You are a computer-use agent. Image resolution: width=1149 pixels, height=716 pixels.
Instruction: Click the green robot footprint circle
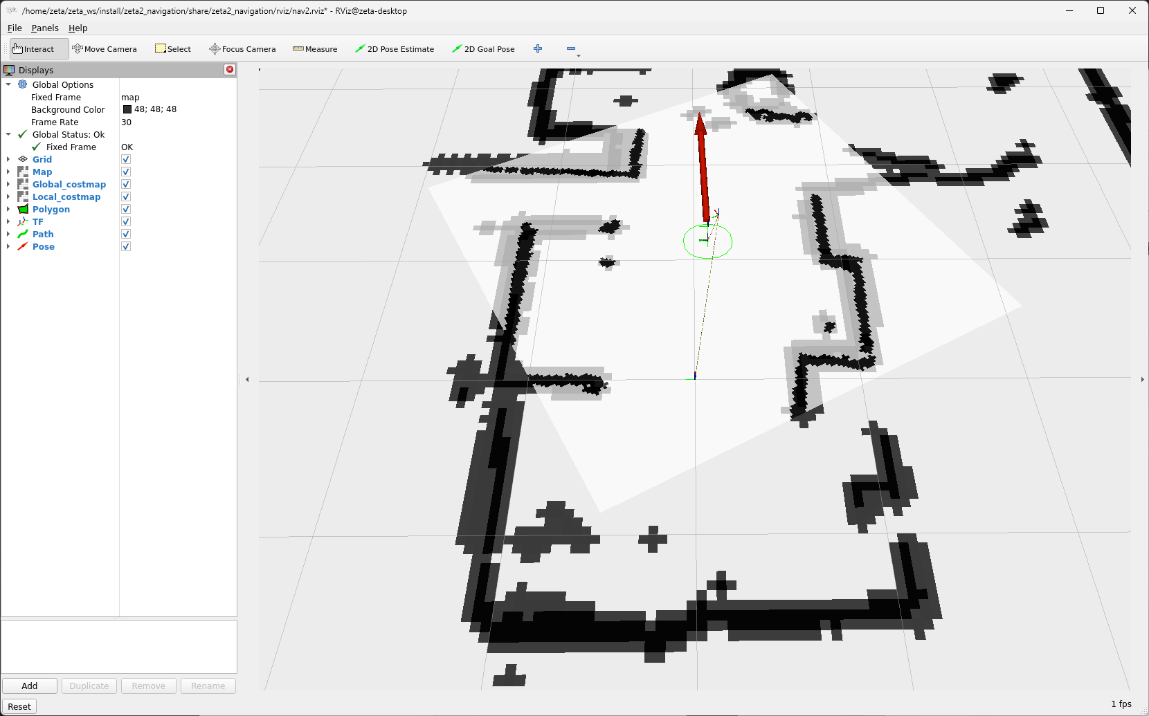click(707, 241)
